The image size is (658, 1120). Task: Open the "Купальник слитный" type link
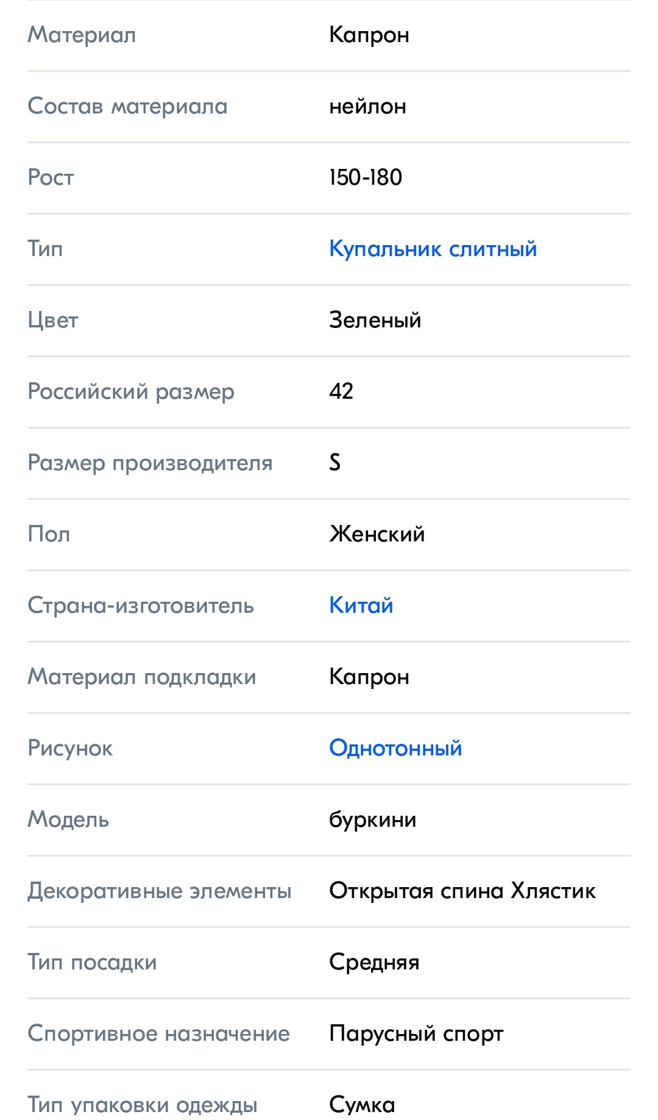(x=433, y=249)
